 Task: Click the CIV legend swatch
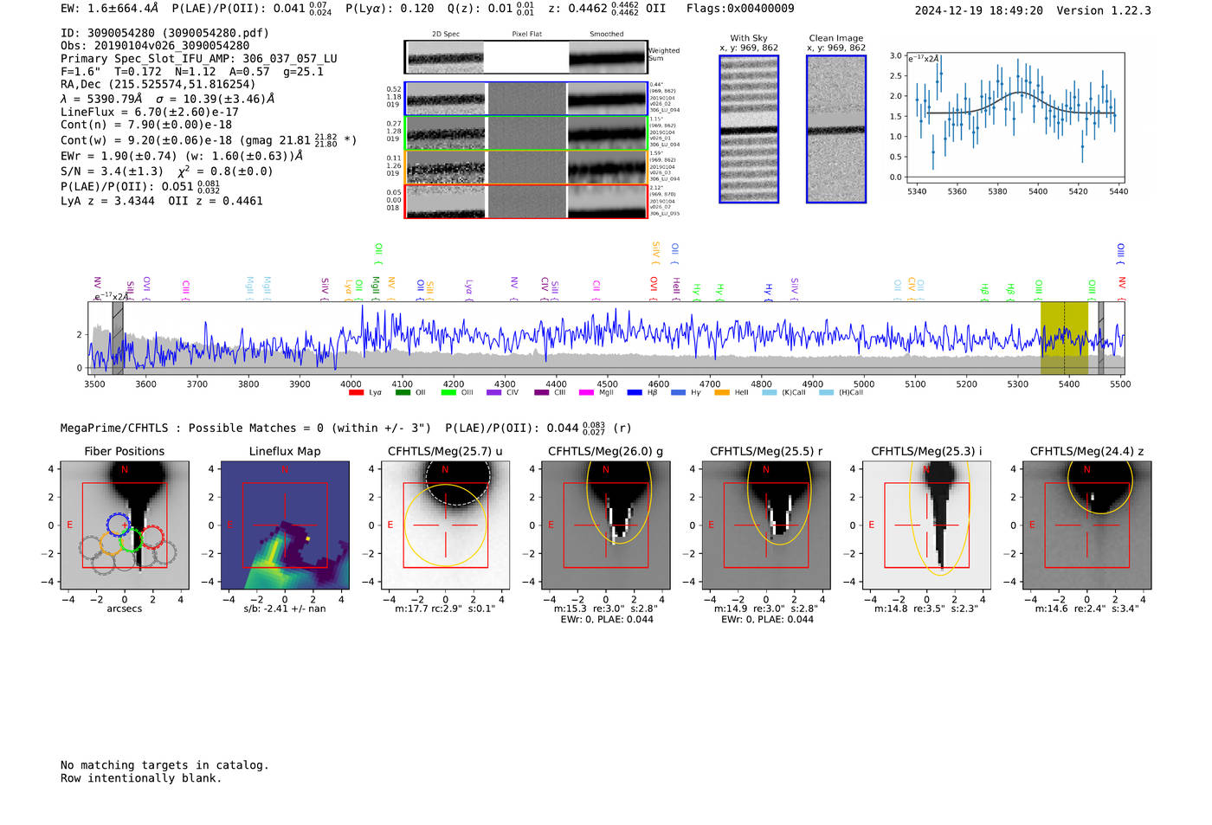click(494, 393)
